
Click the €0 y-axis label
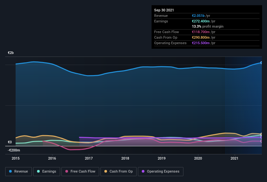point(10,142)
